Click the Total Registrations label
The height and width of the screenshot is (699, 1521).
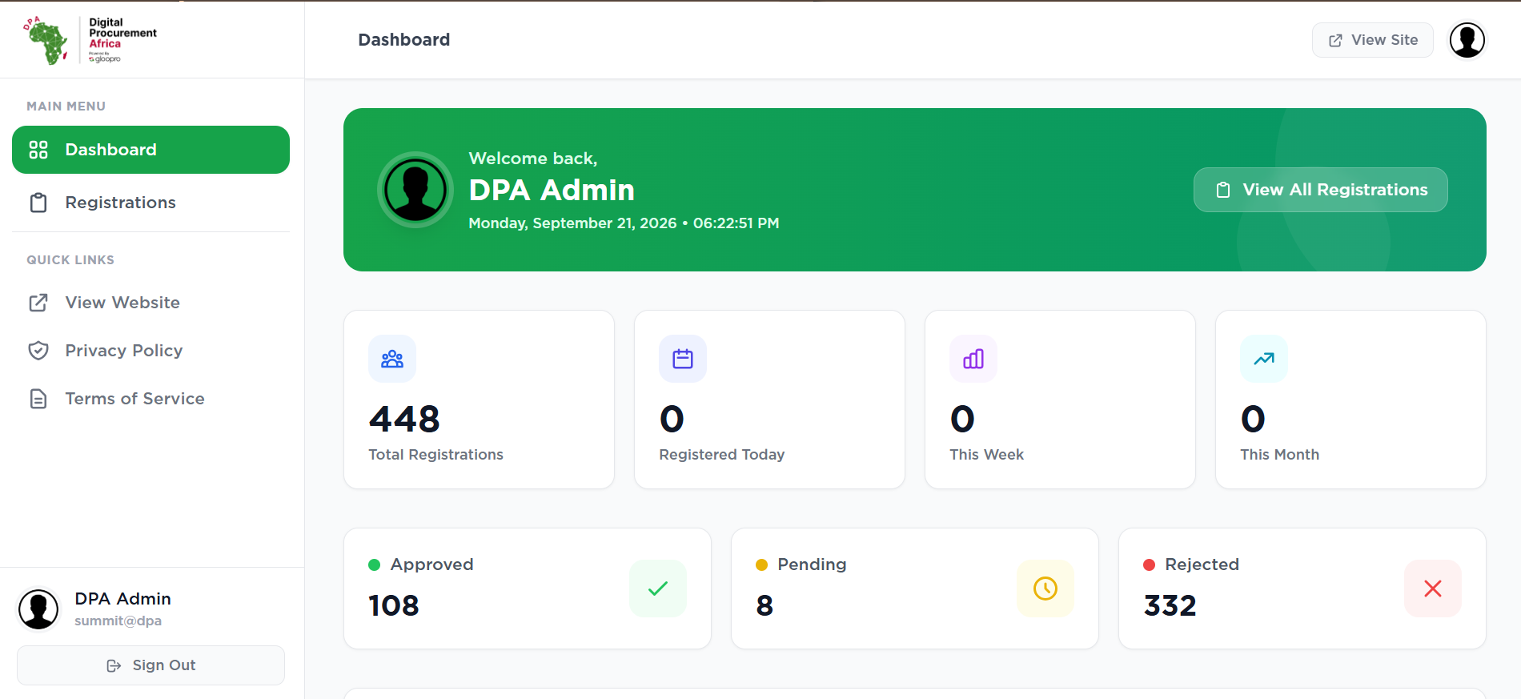click(x=435, y=455)
